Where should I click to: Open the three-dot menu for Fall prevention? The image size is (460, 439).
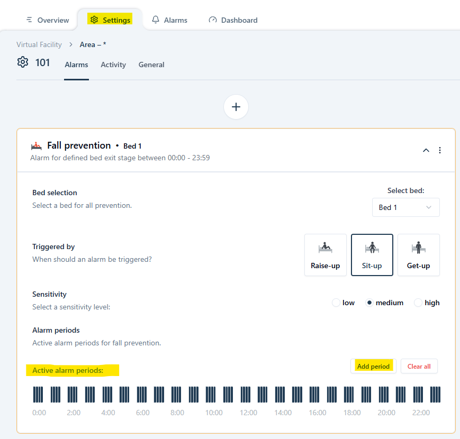440,150
